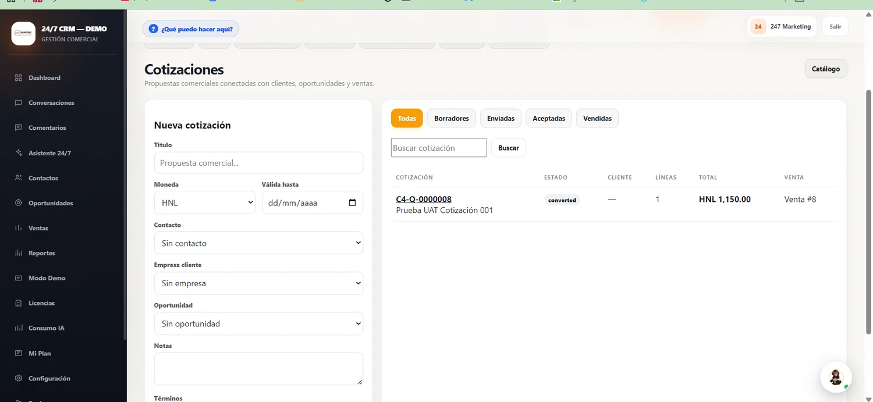Open the Empresa cliente 'Sin empresa' dropdown
The width and height of the screenshot is (873, 402).
pyautogui.click(x=258, y=283)
